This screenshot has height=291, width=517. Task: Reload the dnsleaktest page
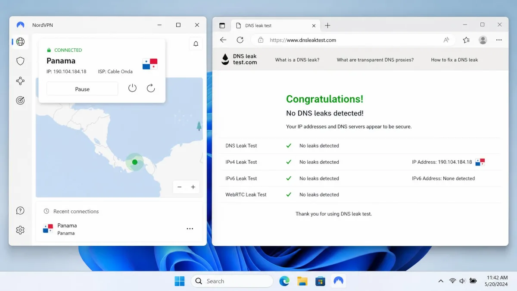coord(240,40)
